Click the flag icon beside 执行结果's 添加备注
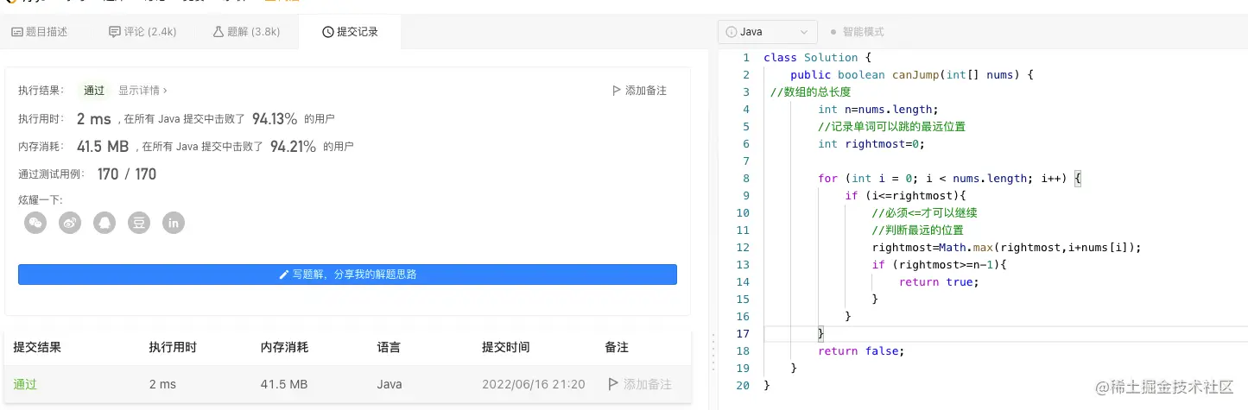Screen dimensions: 1248x410 pos(616,91)
